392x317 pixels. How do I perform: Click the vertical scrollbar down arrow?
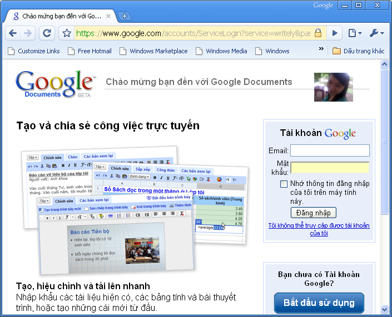pos(384,310)
